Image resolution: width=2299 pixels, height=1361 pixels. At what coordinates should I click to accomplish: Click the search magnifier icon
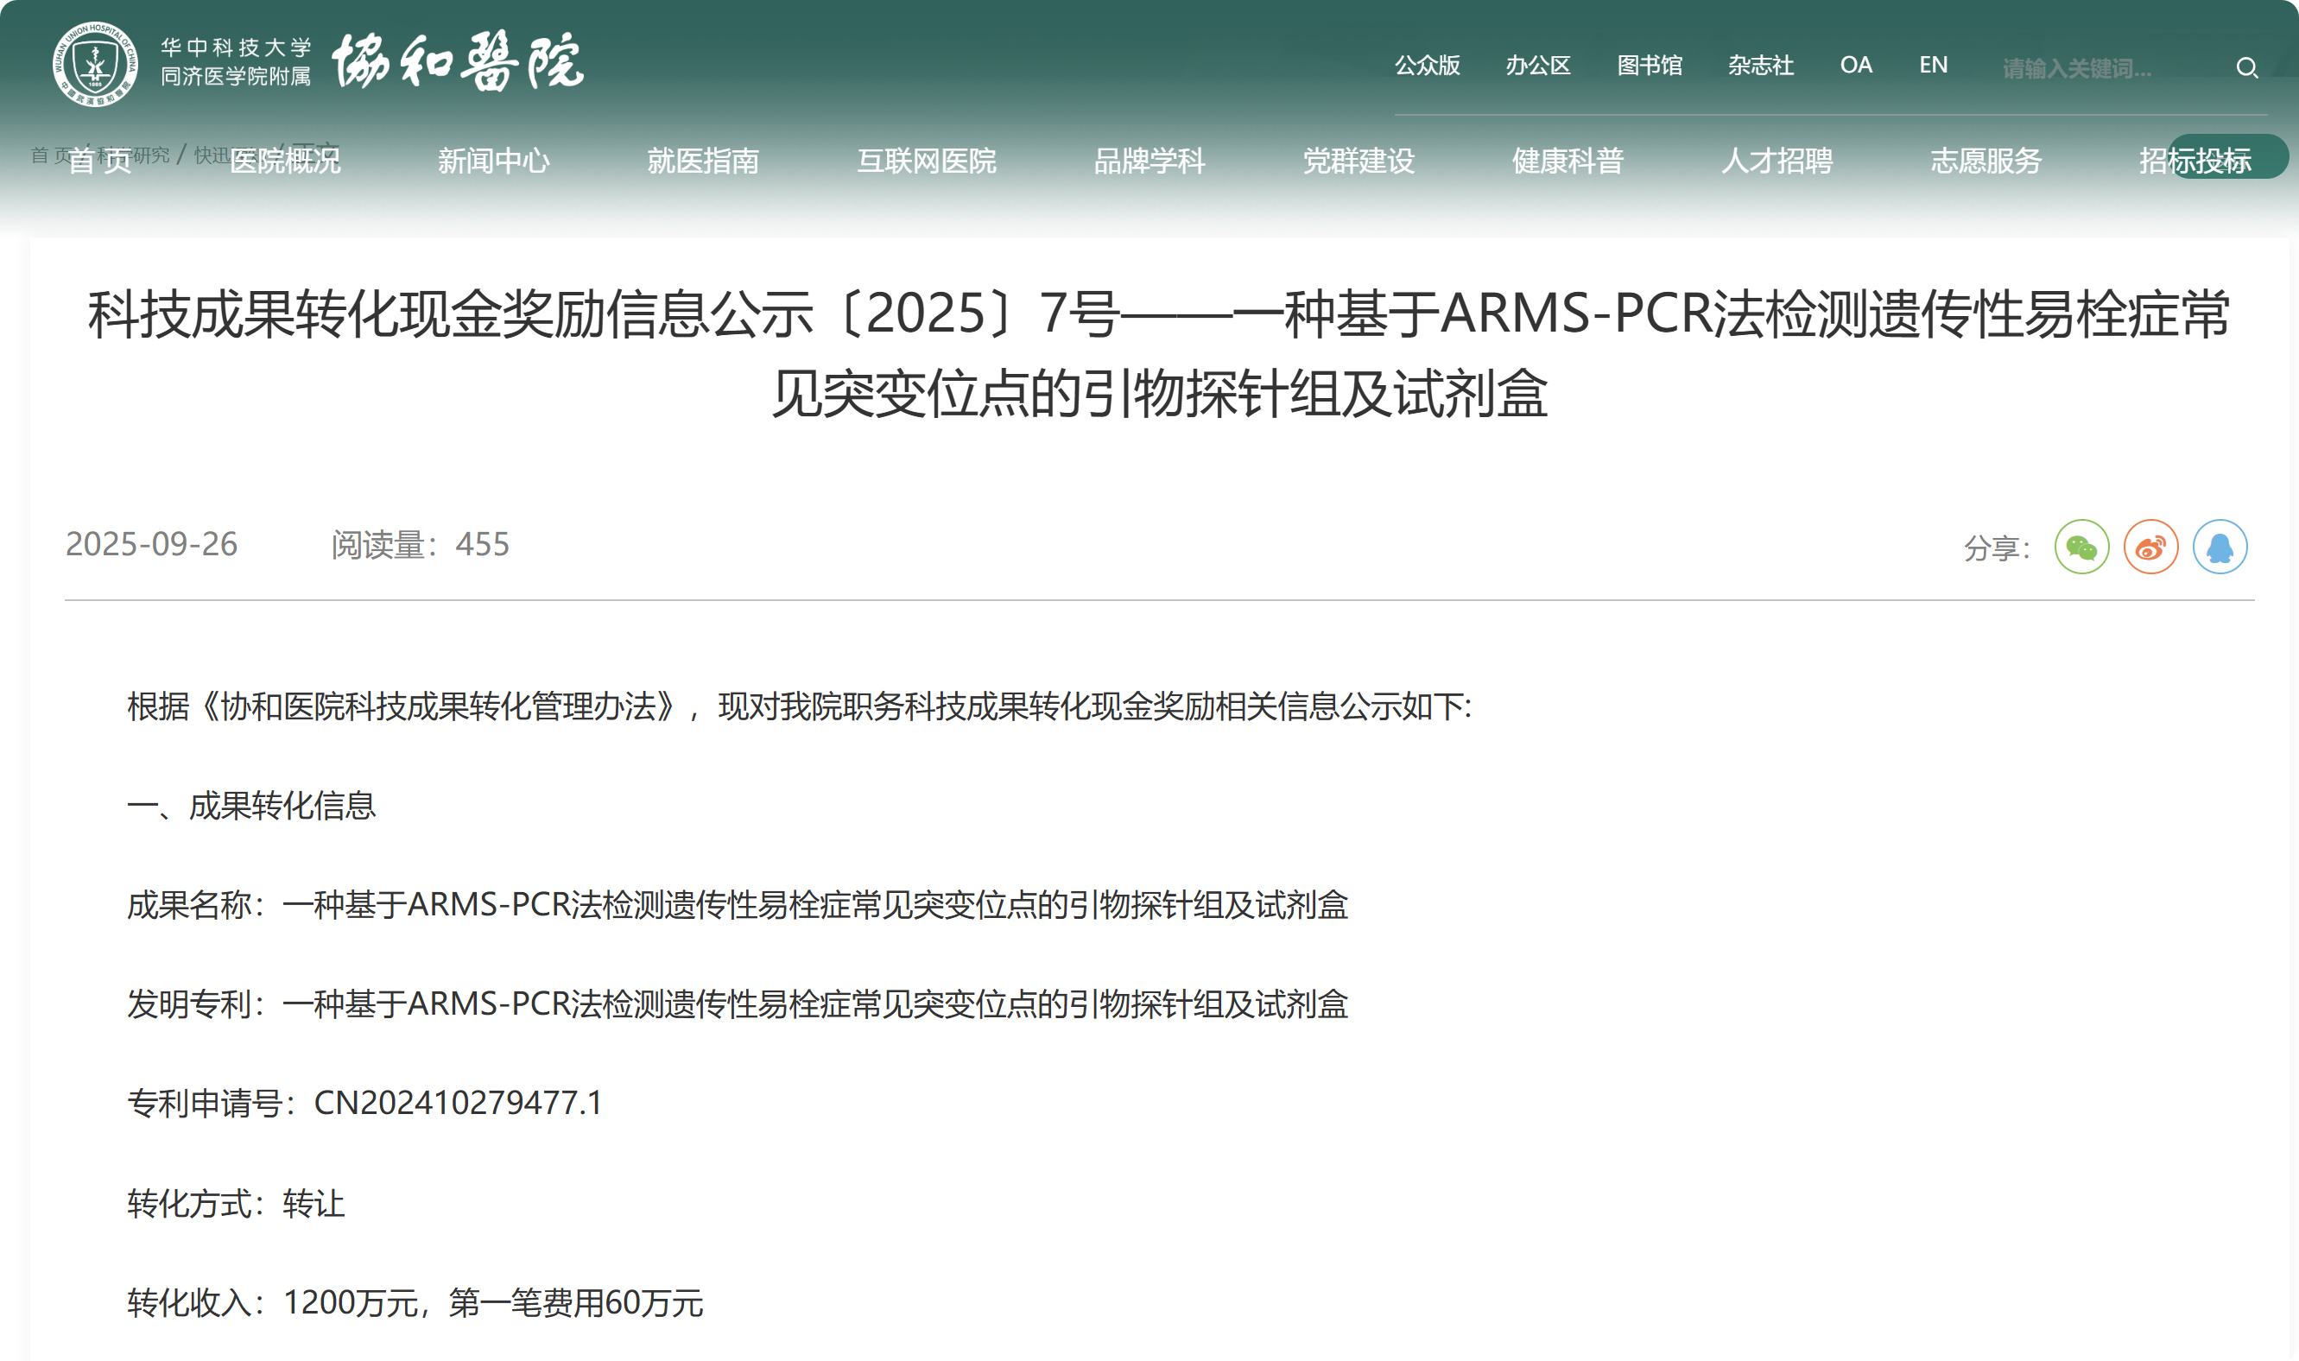click(x=2245, y=68)
